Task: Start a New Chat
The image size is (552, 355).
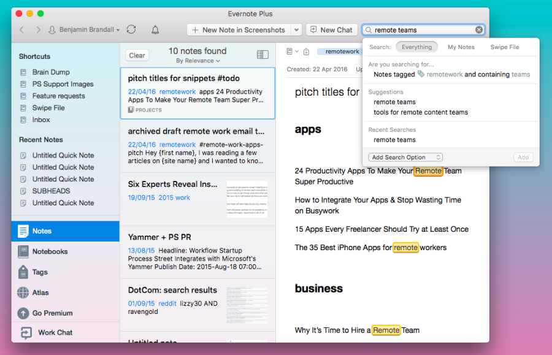Action: click(332, 30)
